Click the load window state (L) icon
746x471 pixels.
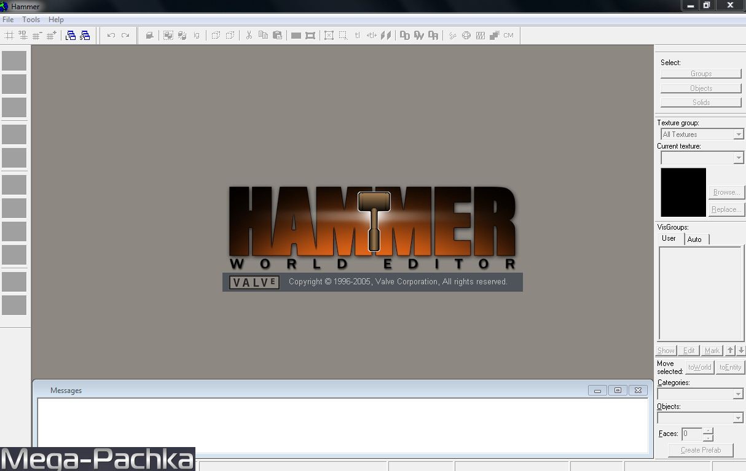[71, 36]
